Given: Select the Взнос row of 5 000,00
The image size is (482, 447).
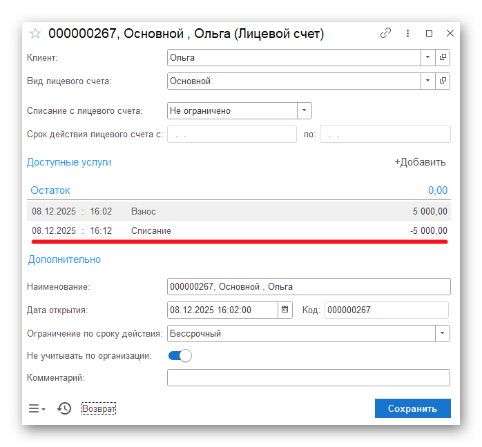Looking at the screenshot, I should [x=239, y=211].
